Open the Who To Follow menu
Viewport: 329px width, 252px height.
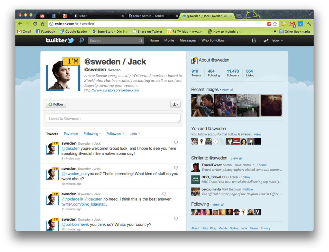click(213, 40)
